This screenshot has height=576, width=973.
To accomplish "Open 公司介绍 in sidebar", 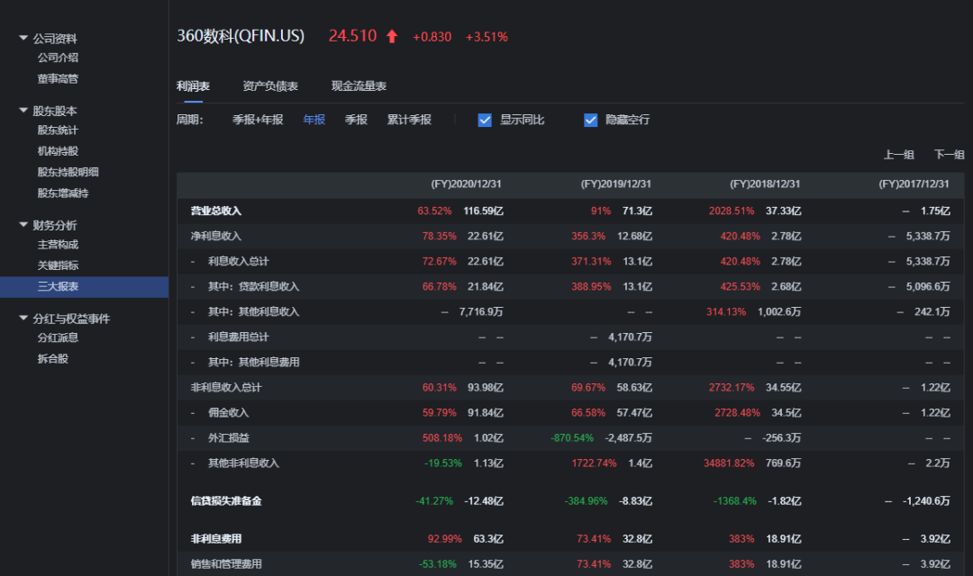I will pos(58,58).
